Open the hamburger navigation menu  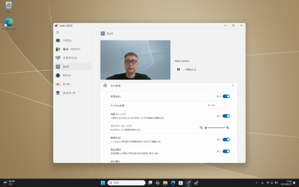[58, 32]
